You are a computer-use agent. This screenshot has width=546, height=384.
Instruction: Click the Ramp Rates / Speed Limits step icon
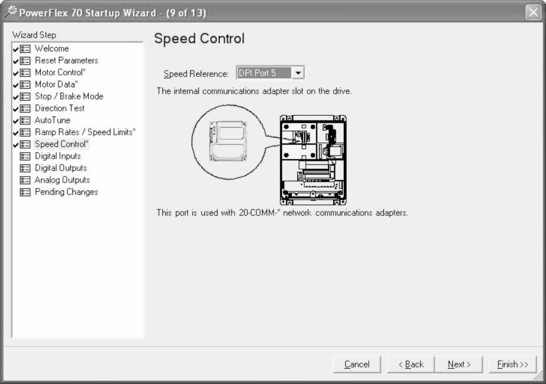[x=25, y=133]
